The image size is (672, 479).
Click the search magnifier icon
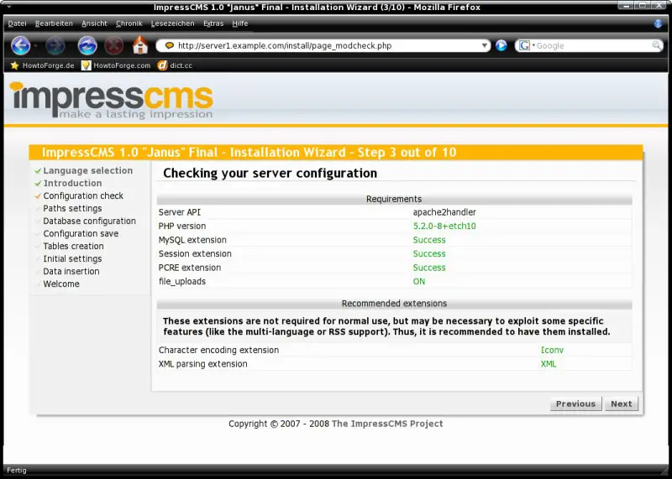coord(656,45)
